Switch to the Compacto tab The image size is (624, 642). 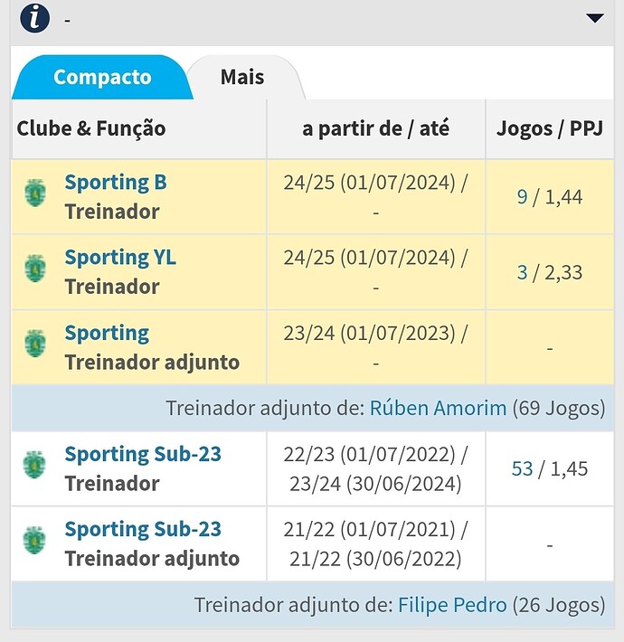tap(102, 77)
